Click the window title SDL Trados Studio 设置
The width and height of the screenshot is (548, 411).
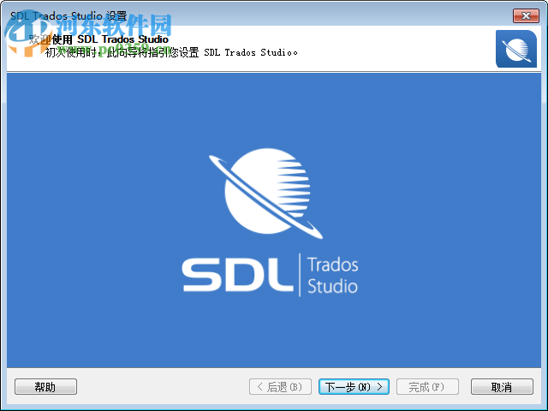[x=68, y=15]
